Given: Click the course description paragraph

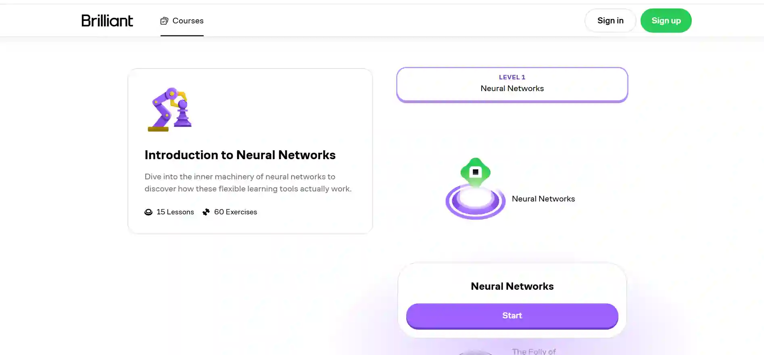Looking at the screenshot, I should pyautogui.click(x=248, y=183).
